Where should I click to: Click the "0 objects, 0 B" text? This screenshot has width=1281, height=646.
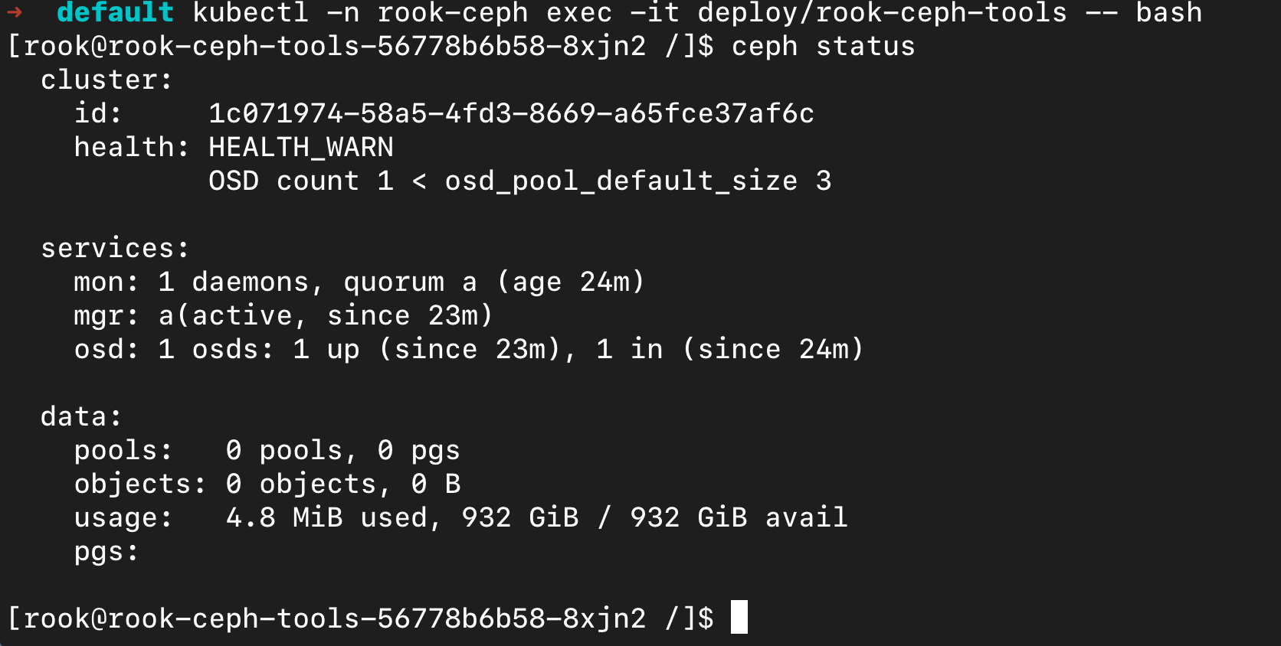point(342,484)
